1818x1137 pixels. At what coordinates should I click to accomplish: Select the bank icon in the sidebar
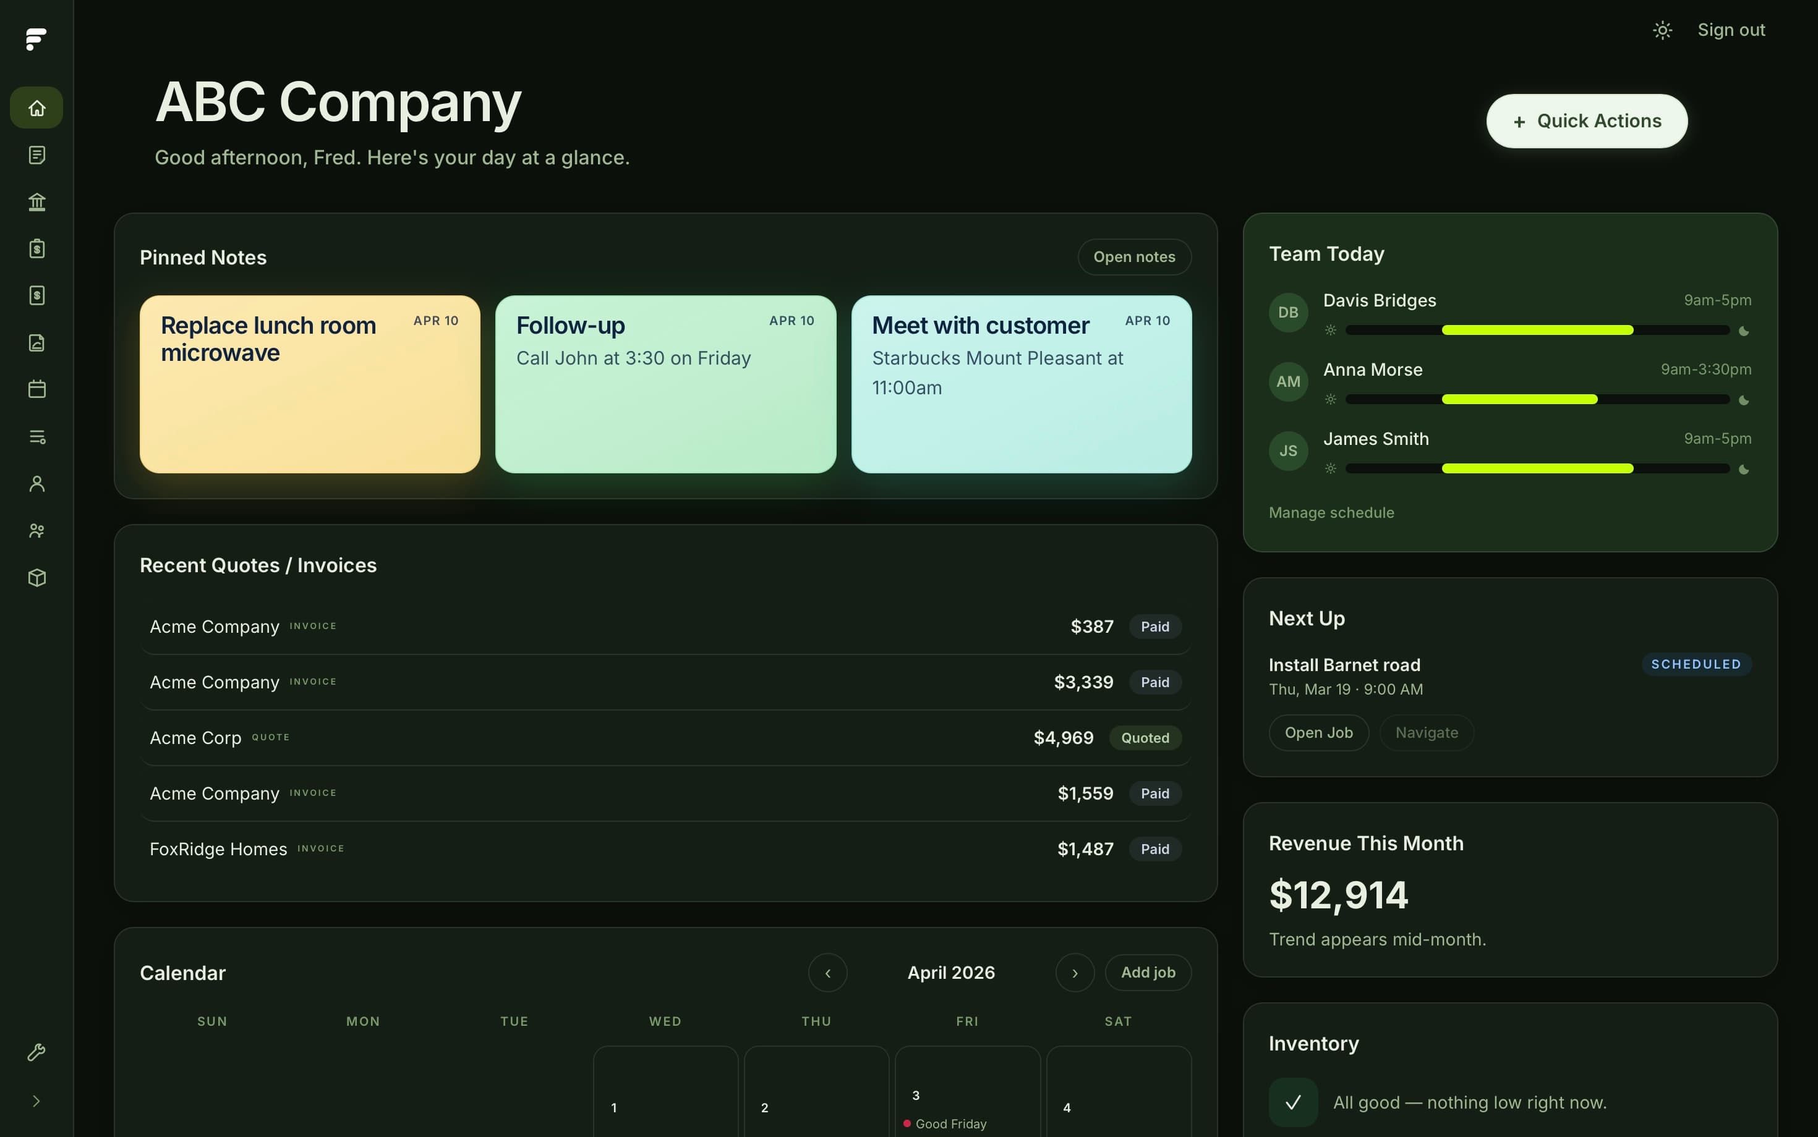(x=36, y=201)
